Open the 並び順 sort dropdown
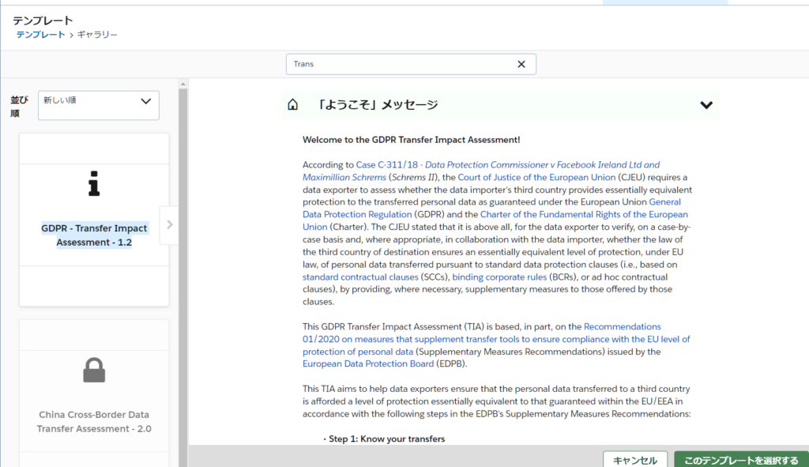Screen dimensions: 809x467 [x=99, y=105]
